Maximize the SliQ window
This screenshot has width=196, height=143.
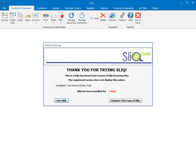coord(187,3)
